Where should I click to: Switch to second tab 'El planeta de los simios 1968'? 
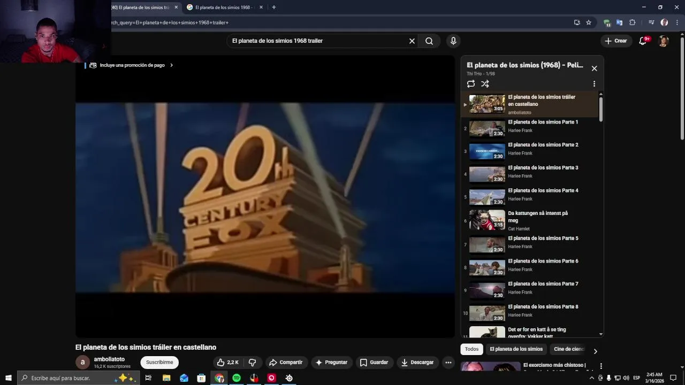pyautogui.click(x=224, y=7)
